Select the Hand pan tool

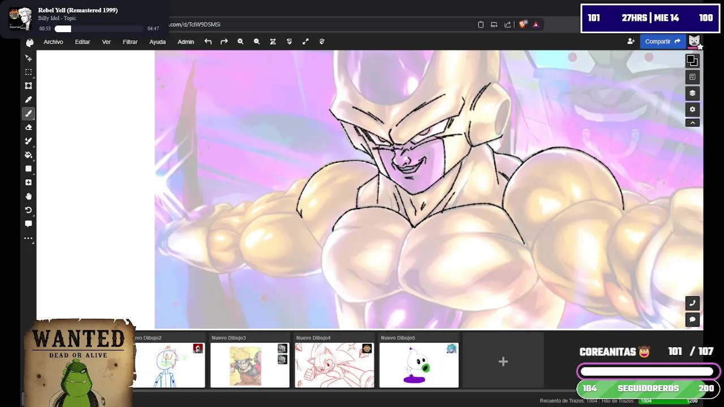coord(28,196)
